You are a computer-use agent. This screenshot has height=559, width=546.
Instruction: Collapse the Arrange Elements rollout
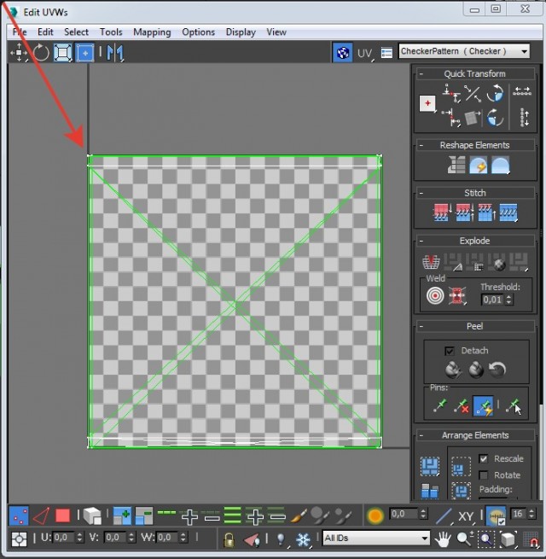point(421,435)
